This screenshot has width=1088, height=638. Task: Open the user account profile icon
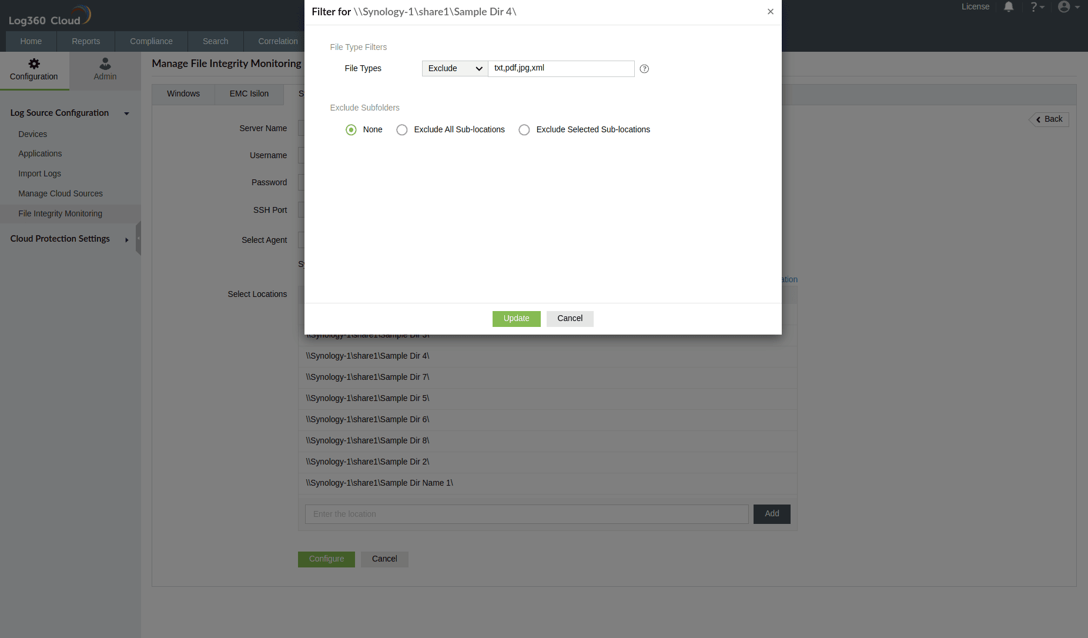(1064, 7)
